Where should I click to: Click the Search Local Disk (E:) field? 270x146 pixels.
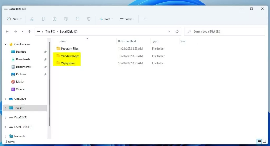[x=224, y=31]
